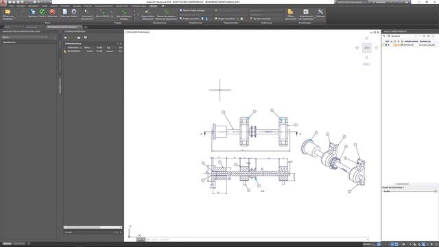The height and width of the screenshot is (247, 439).
Task: Click Öffnen ohne HELiOS folder icon
Action: tap(290, 12)
